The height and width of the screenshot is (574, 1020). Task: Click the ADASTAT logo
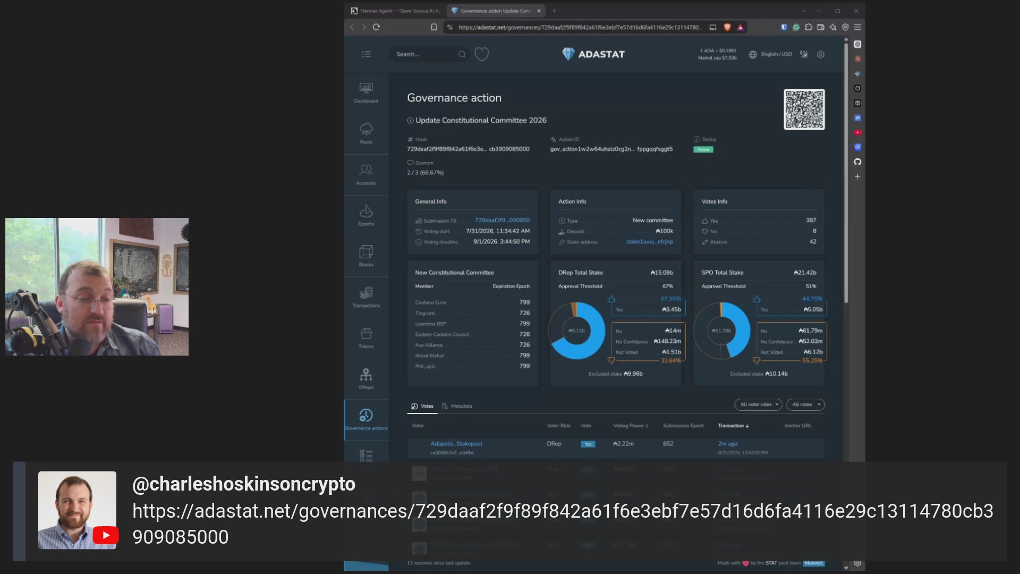(593, 54)
